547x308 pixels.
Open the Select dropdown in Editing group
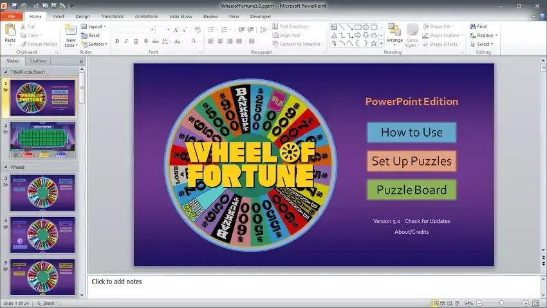(x=483, y=44)
